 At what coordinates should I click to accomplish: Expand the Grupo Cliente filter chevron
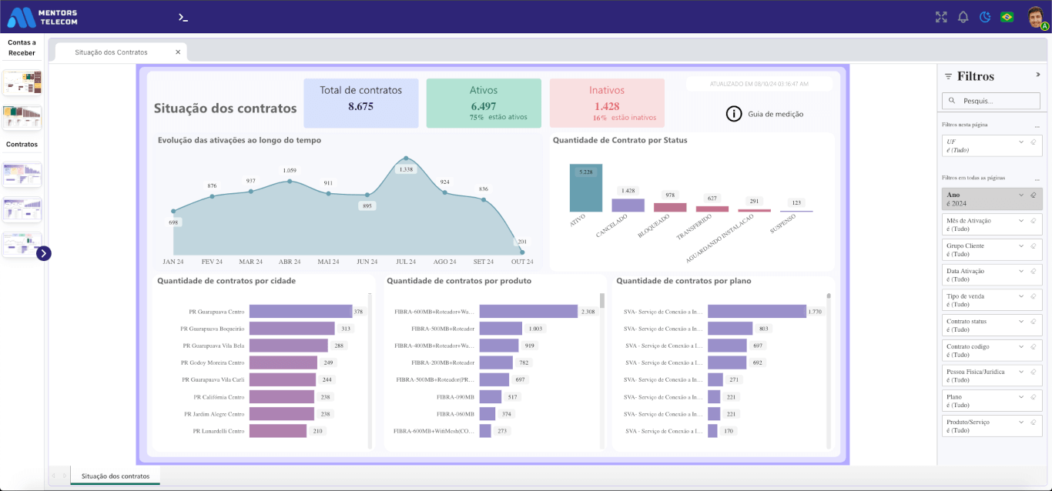[1021, 246]
